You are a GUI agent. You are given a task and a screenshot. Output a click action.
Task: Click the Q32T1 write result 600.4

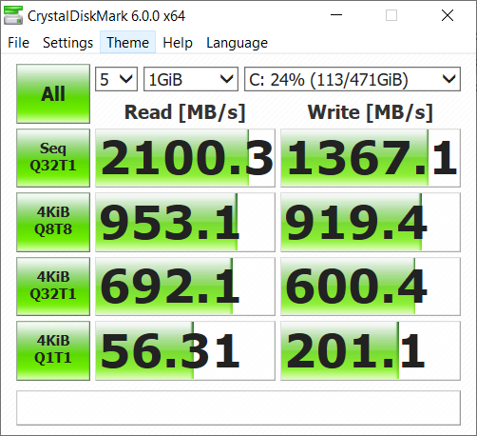(371, 287)
